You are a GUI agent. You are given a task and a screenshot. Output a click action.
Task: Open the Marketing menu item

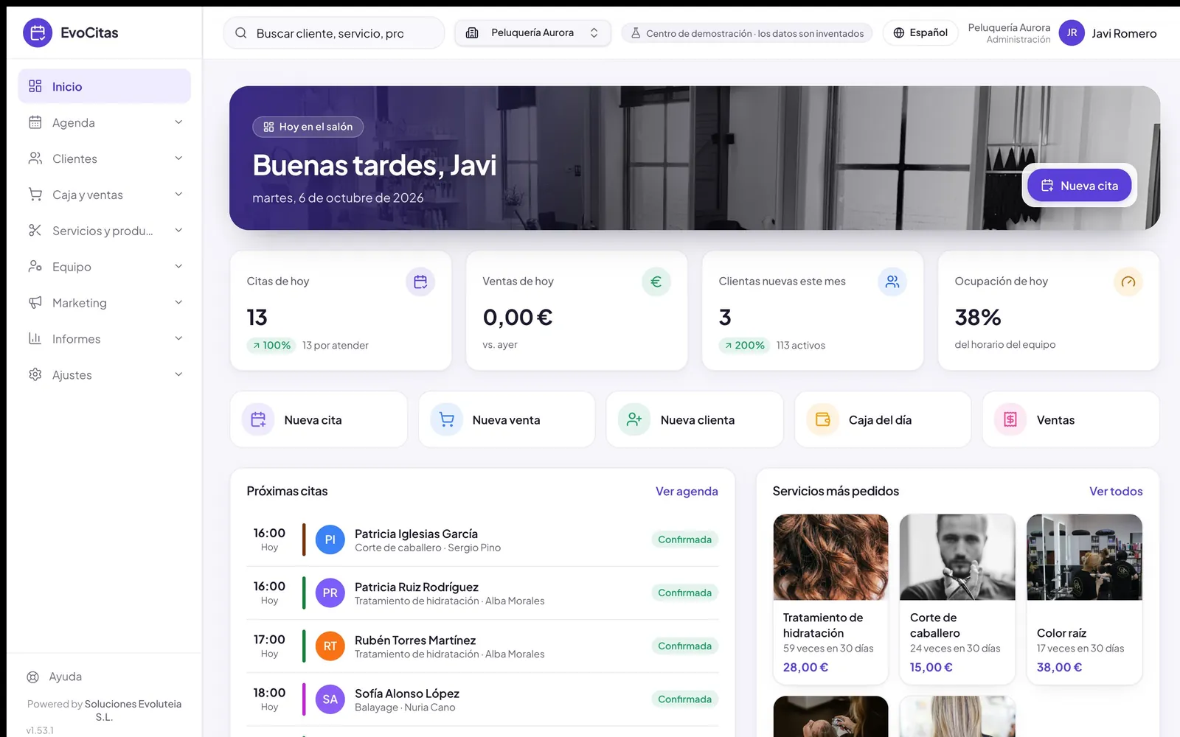pos(105,303)
